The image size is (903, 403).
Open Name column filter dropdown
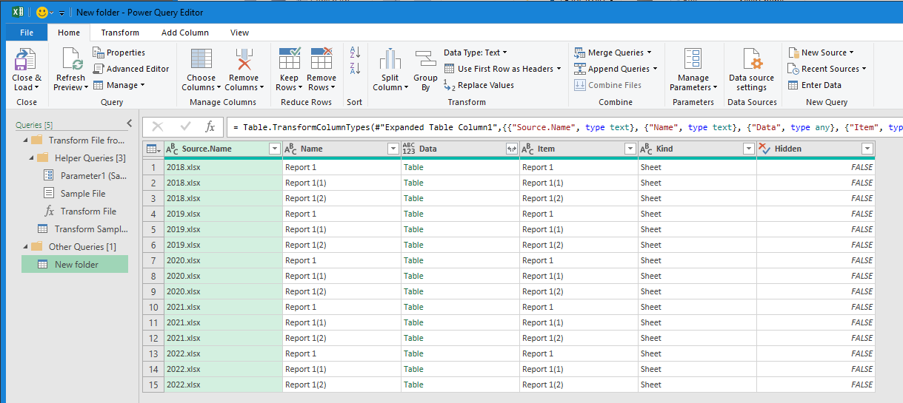(393, 149)
